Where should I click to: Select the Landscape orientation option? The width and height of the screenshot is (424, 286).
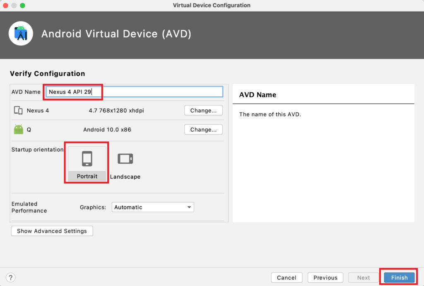click(125, 165)
